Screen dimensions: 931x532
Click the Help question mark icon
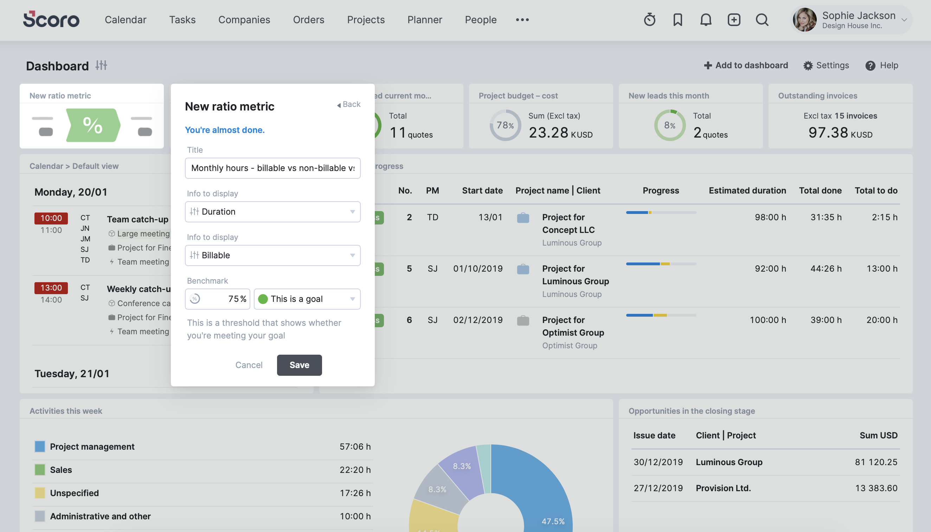coord(871,65)
